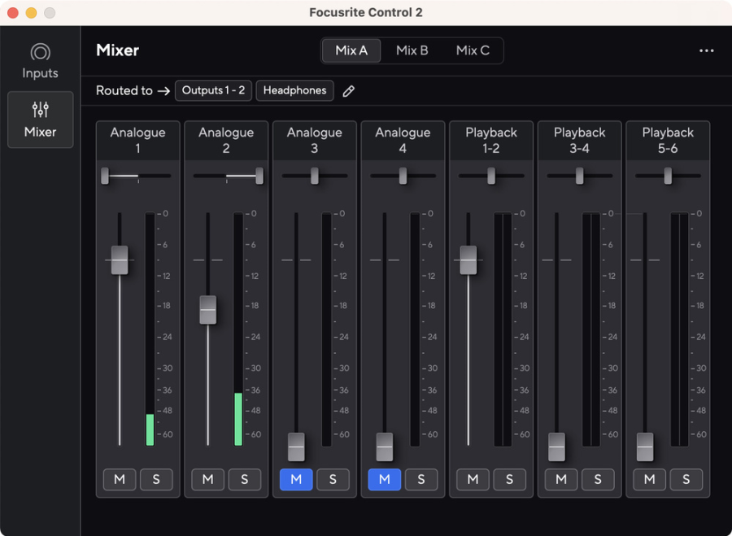Screen dimensions: 732x536
Task: Click the Headphones routing button
Action: pos(294,90)
